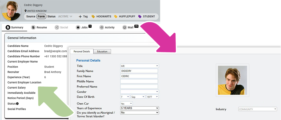Open the birth year dropdown 1977
Viewport: 281px width, 120px height.
pos(152,97)
